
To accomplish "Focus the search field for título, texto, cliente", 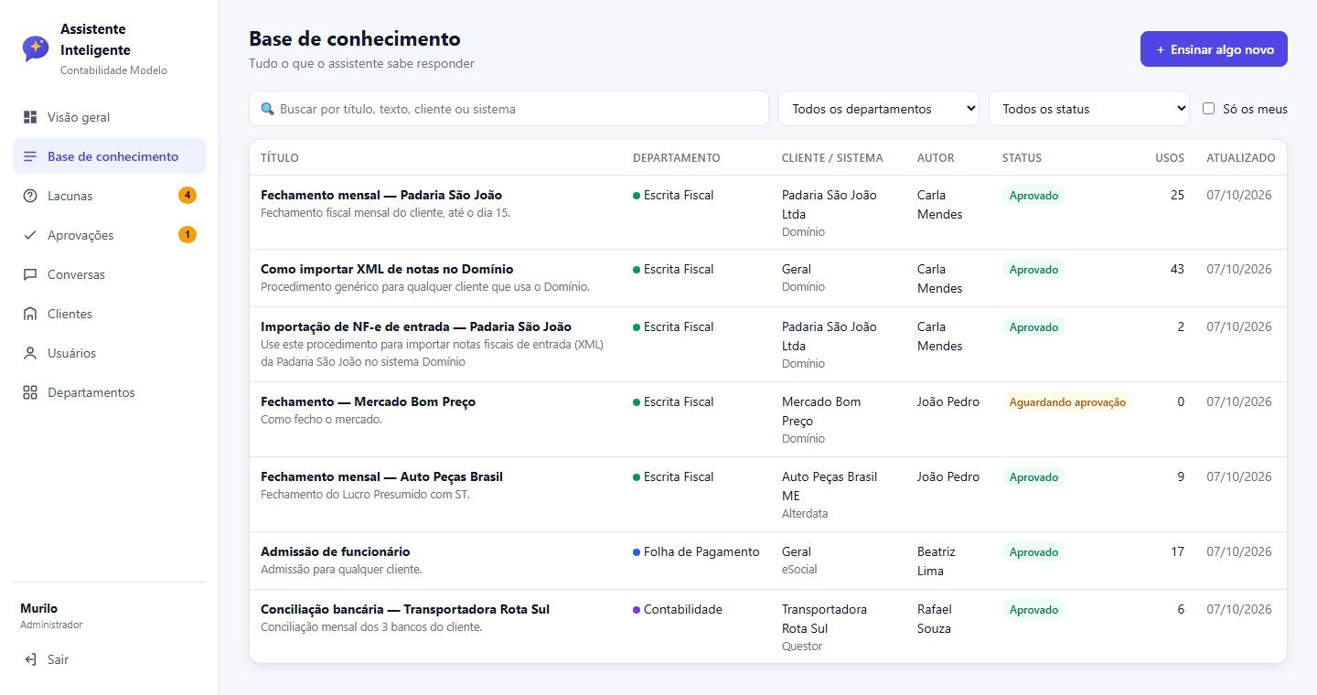I will point(509,109).
